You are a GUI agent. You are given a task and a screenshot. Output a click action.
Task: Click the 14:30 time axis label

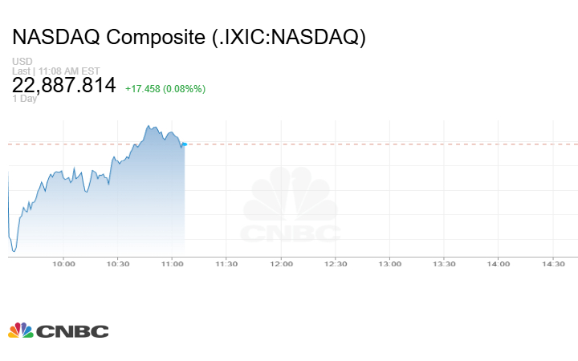(552, 264)
